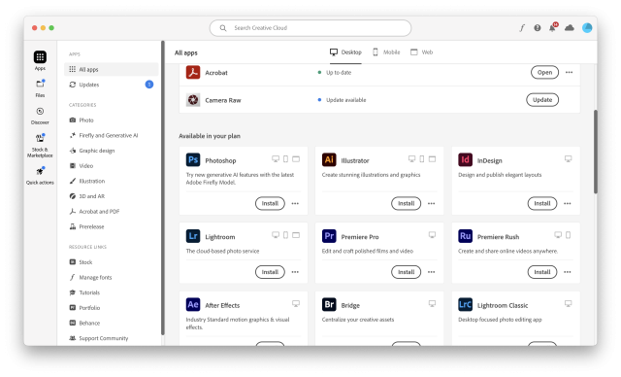Open Acrobat more options menu
The image size is (621, 377).
coord(570,72)
